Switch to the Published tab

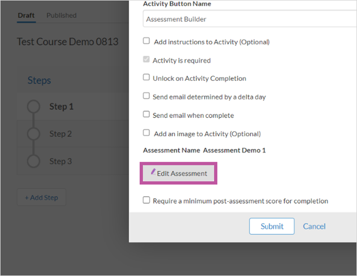click(x=62, y=15)
